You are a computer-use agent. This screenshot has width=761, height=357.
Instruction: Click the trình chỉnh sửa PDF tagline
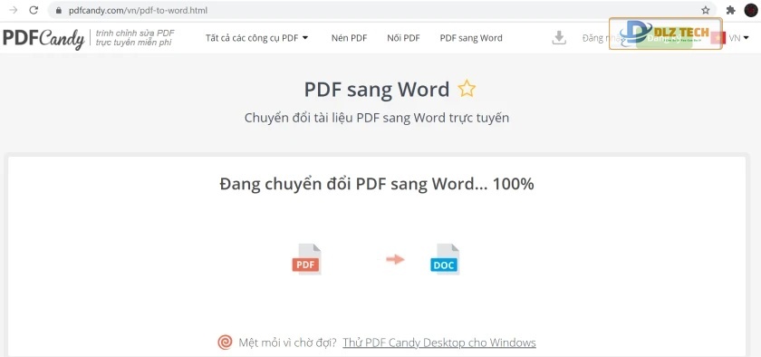tap(134, 38)
